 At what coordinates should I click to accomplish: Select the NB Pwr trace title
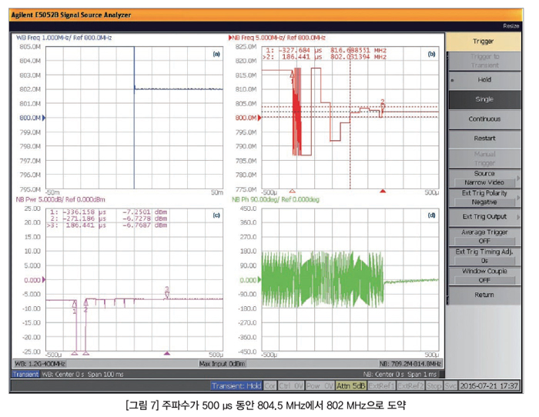point(61,200)
